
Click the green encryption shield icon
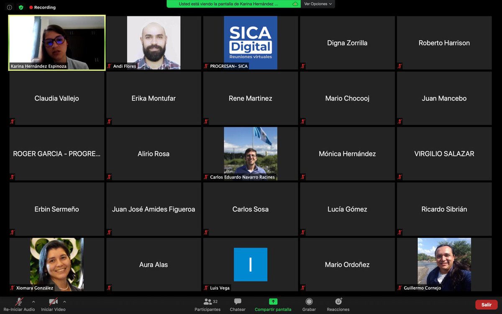[21, 7]
